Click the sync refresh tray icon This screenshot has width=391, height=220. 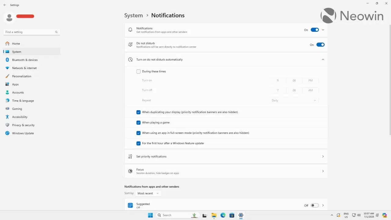click(x=338, y=215)
